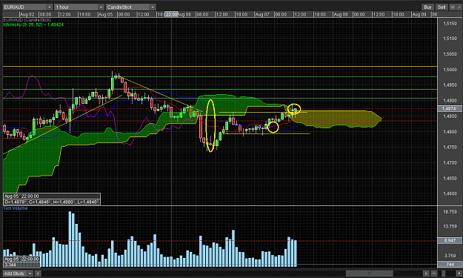Click the highlighted 22:00 time marker

click(171, 15)
